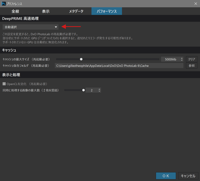Select the メタデータ tab
The width and height of the screenshot is (200, 181).
76,11
